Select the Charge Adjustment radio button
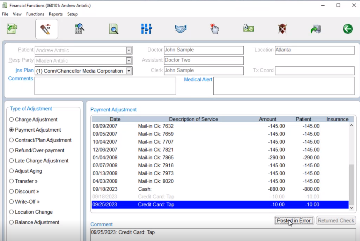Screen dimensions: 360x241 click(x=12, y=119)
